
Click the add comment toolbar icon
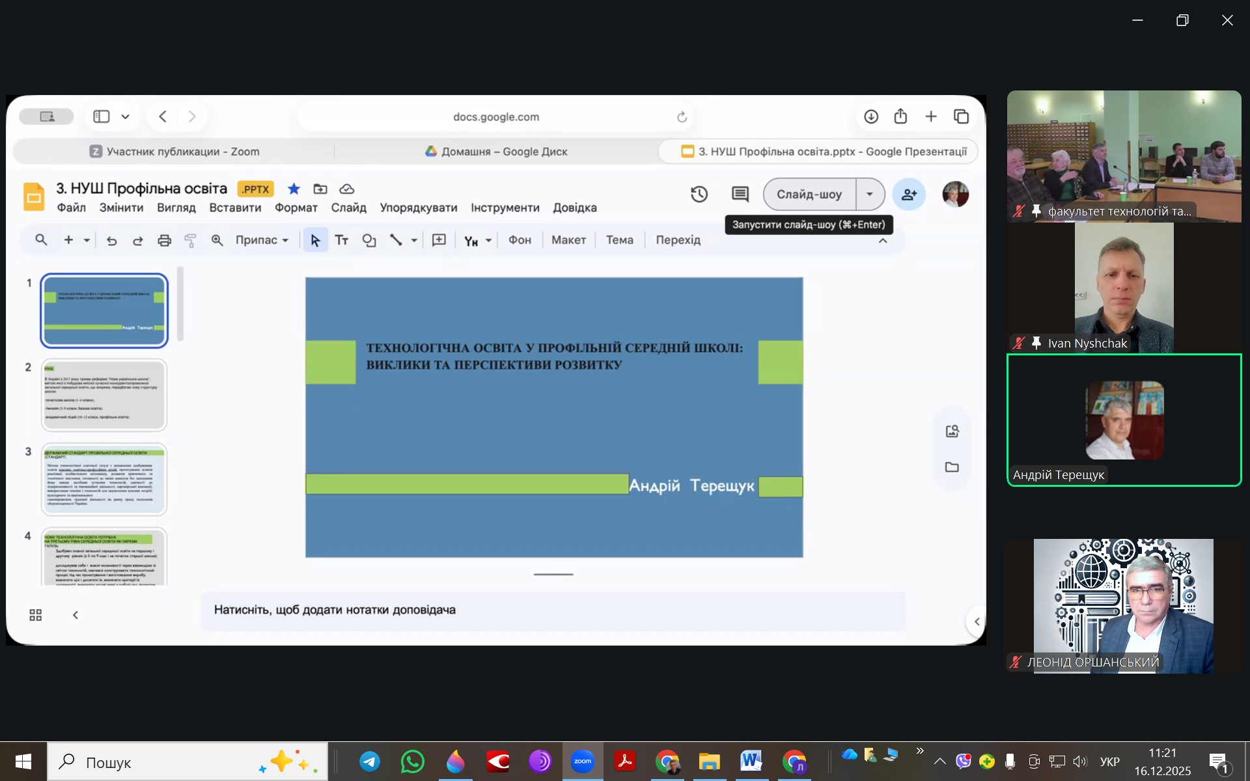tap(439, 240)
